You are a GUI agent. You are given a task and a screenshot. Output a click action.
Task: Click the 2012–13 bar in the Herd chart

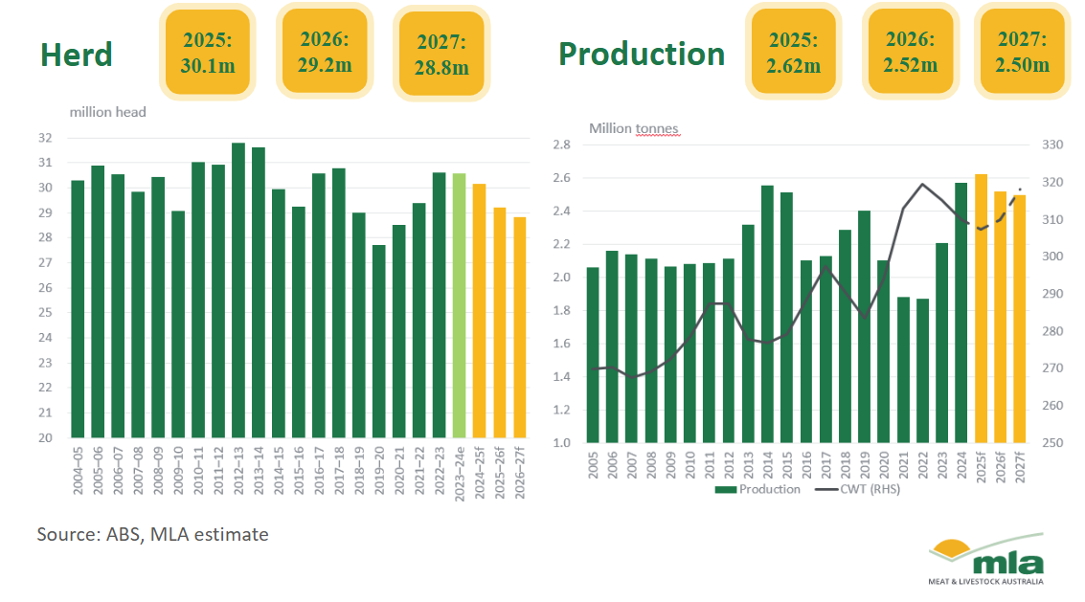click(x=238, y=290)
